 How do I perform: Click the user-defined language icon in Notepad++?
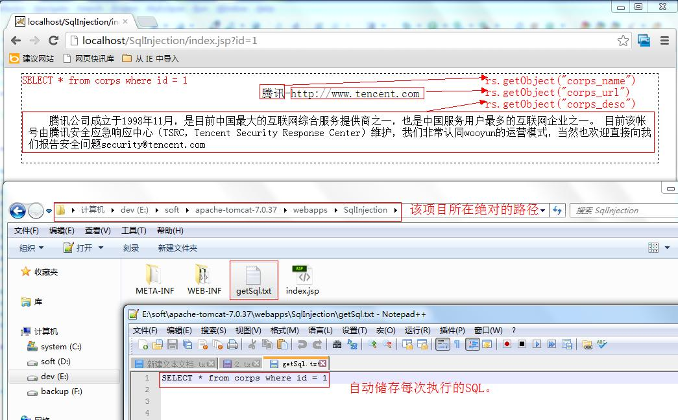[487, 344]
